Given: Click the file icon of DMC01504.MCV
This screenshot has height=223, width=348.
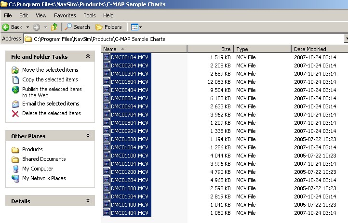Looking at the screenshot, I should 107,82.
